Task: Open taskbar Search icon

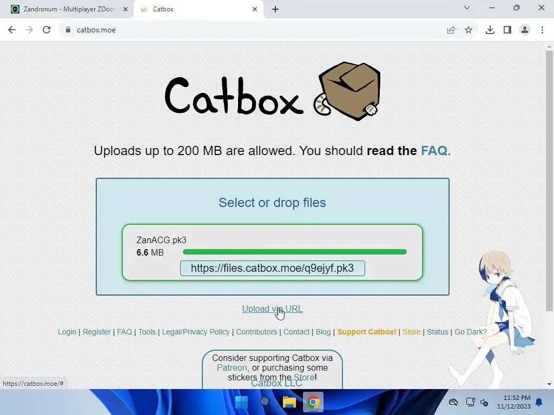Action: (265, 402)
